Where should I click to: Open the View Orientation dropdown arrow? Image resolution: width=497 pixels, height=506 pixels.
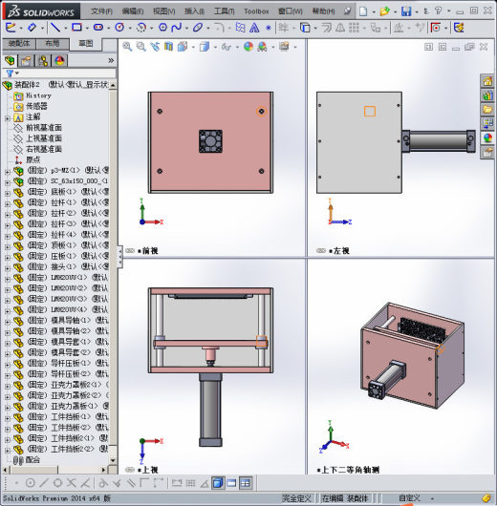(193, 47)
